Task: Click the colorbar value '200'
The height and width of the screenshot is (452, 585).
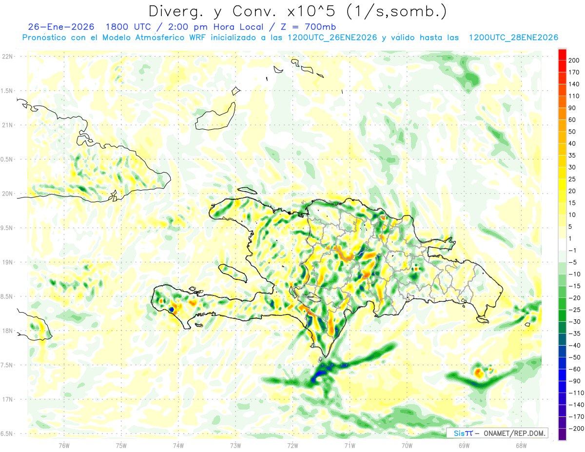Action: point(575,60)
